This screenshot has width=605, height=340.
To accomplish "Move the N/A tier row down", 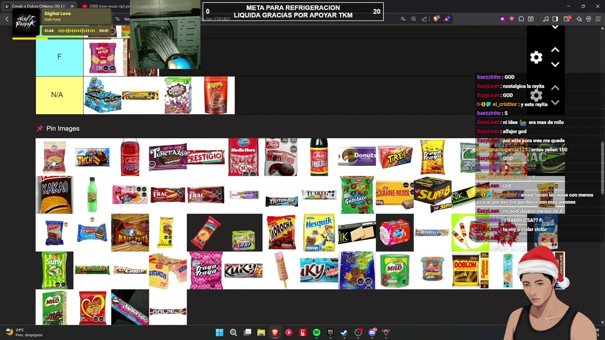I will tap(555, 102).
